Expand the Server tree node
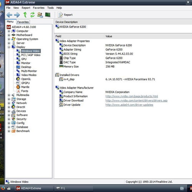This screenshot has width=192, height=192. point(9,43)
